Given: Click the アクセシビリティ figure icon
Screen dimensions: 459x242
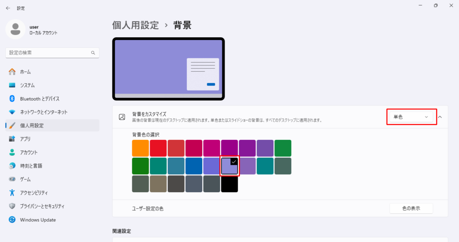Looking at the screenshot, I should coord(12,193).
